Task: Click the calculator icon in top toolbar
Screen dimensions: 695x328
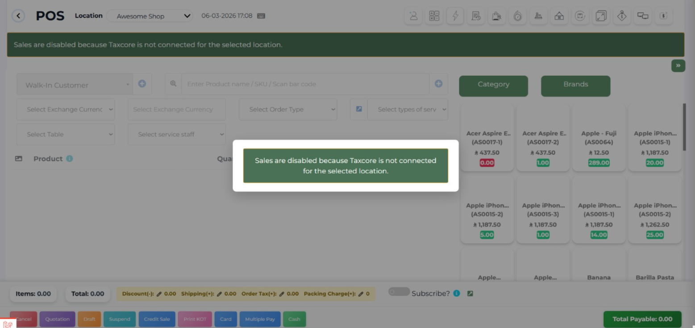Action: pos(434,16)
